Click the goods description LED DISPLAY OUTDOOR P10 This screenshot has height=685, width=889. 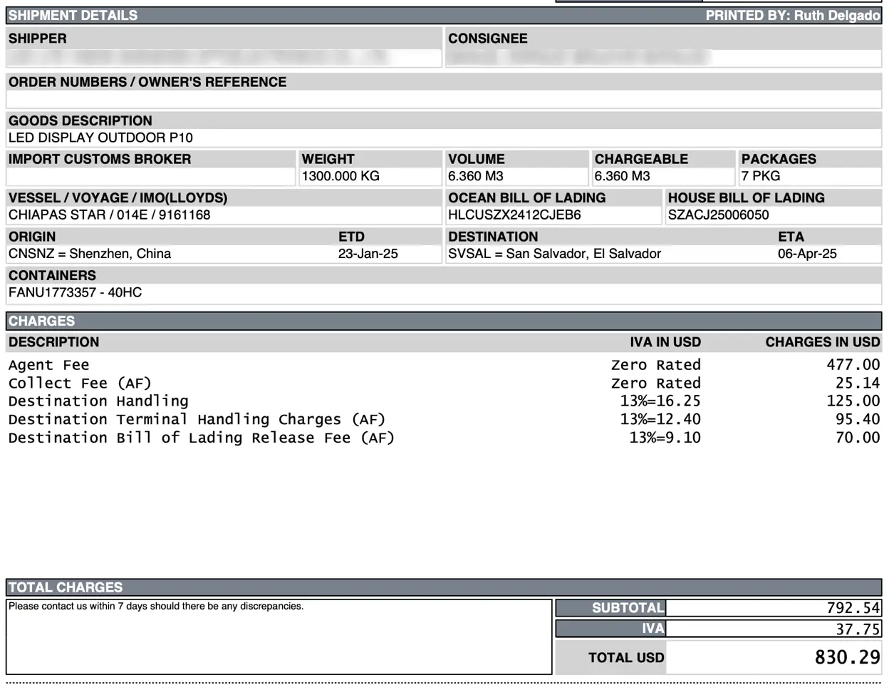tap(100, 138)
